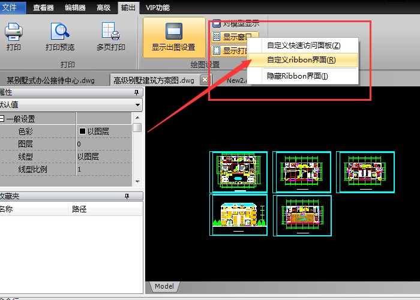Click the 线型 value 以图层
This screenshot has height=300, width=420.
click(x=104, y=157)
